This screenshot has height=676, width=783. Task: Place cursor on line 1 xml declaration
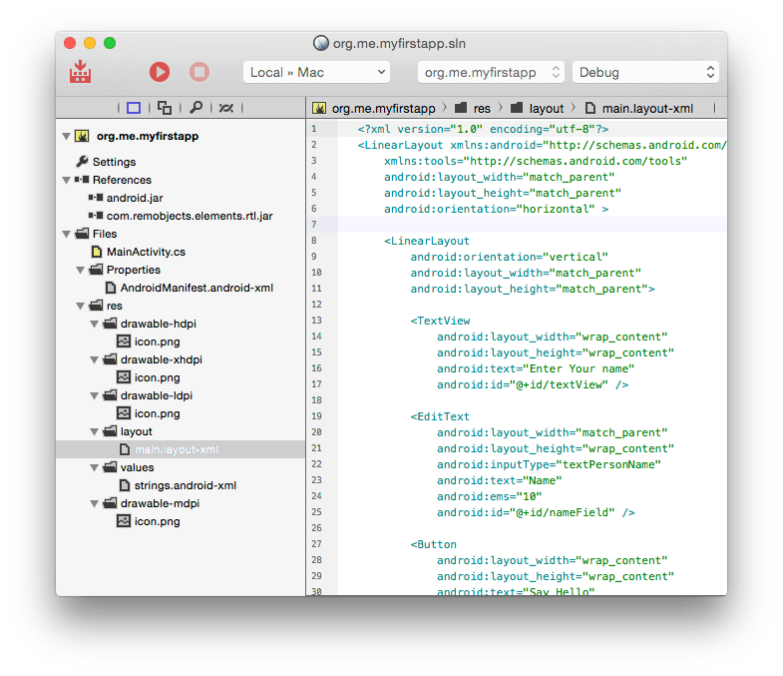483,129
